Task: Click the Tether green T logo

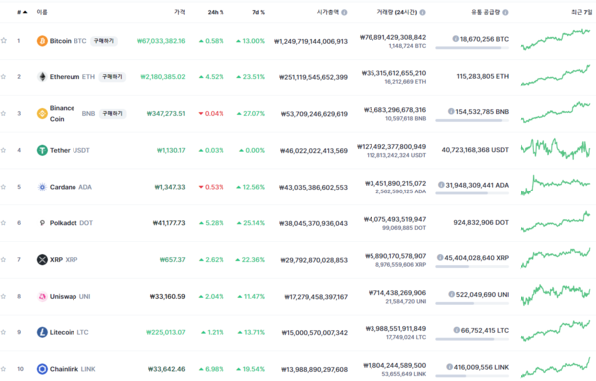Action: click(x=42, y=150)
